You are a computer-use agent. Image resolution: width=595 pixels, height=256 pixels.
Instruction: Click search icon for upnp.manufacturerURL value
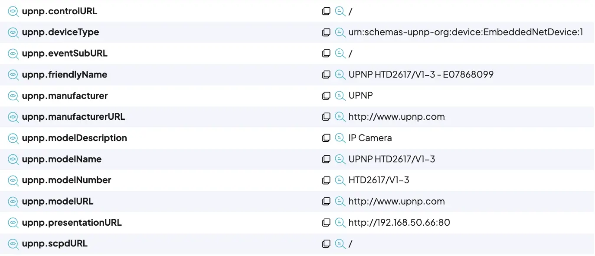click(340, 117)
